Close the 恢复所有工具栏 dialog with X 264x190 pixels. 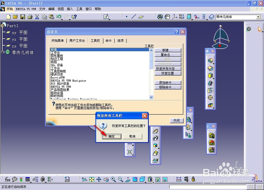pyautogui.click(x=145, y=116)
